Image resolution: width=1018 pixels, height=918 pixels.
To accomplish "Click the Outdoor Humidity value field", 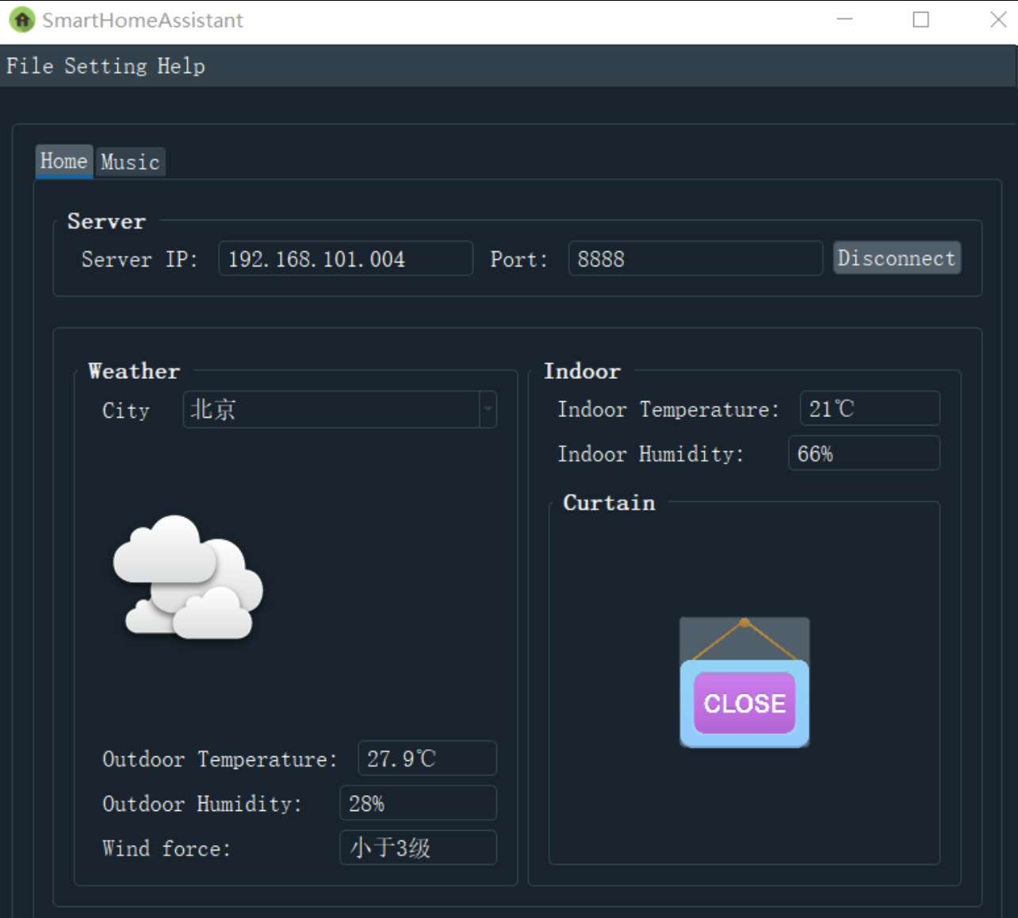I will (418, 803).
